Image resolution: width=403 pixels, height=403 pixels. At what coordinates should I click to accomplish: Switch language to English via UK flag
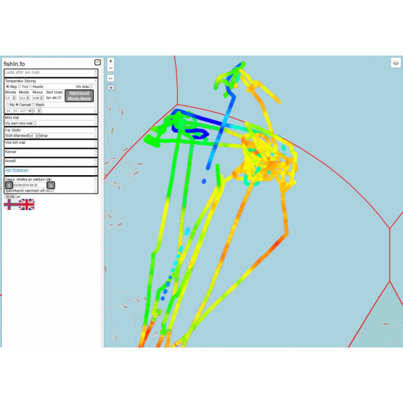26,204
